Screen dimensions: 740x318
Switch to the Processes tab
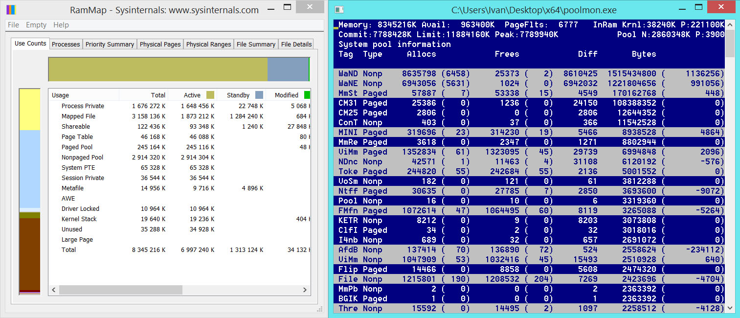coord(66,44)
